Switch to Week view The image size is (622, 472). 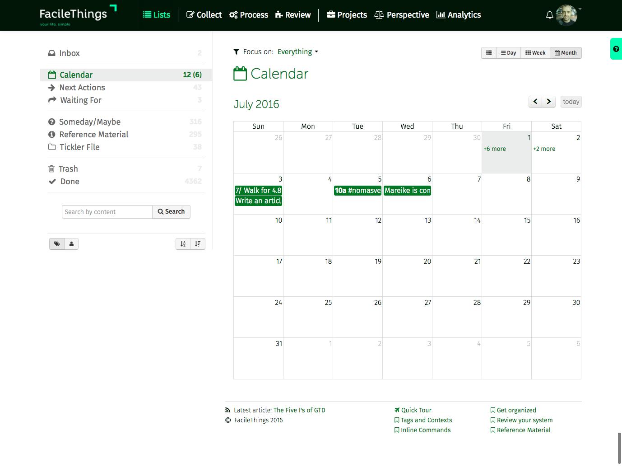pos(535,53)
